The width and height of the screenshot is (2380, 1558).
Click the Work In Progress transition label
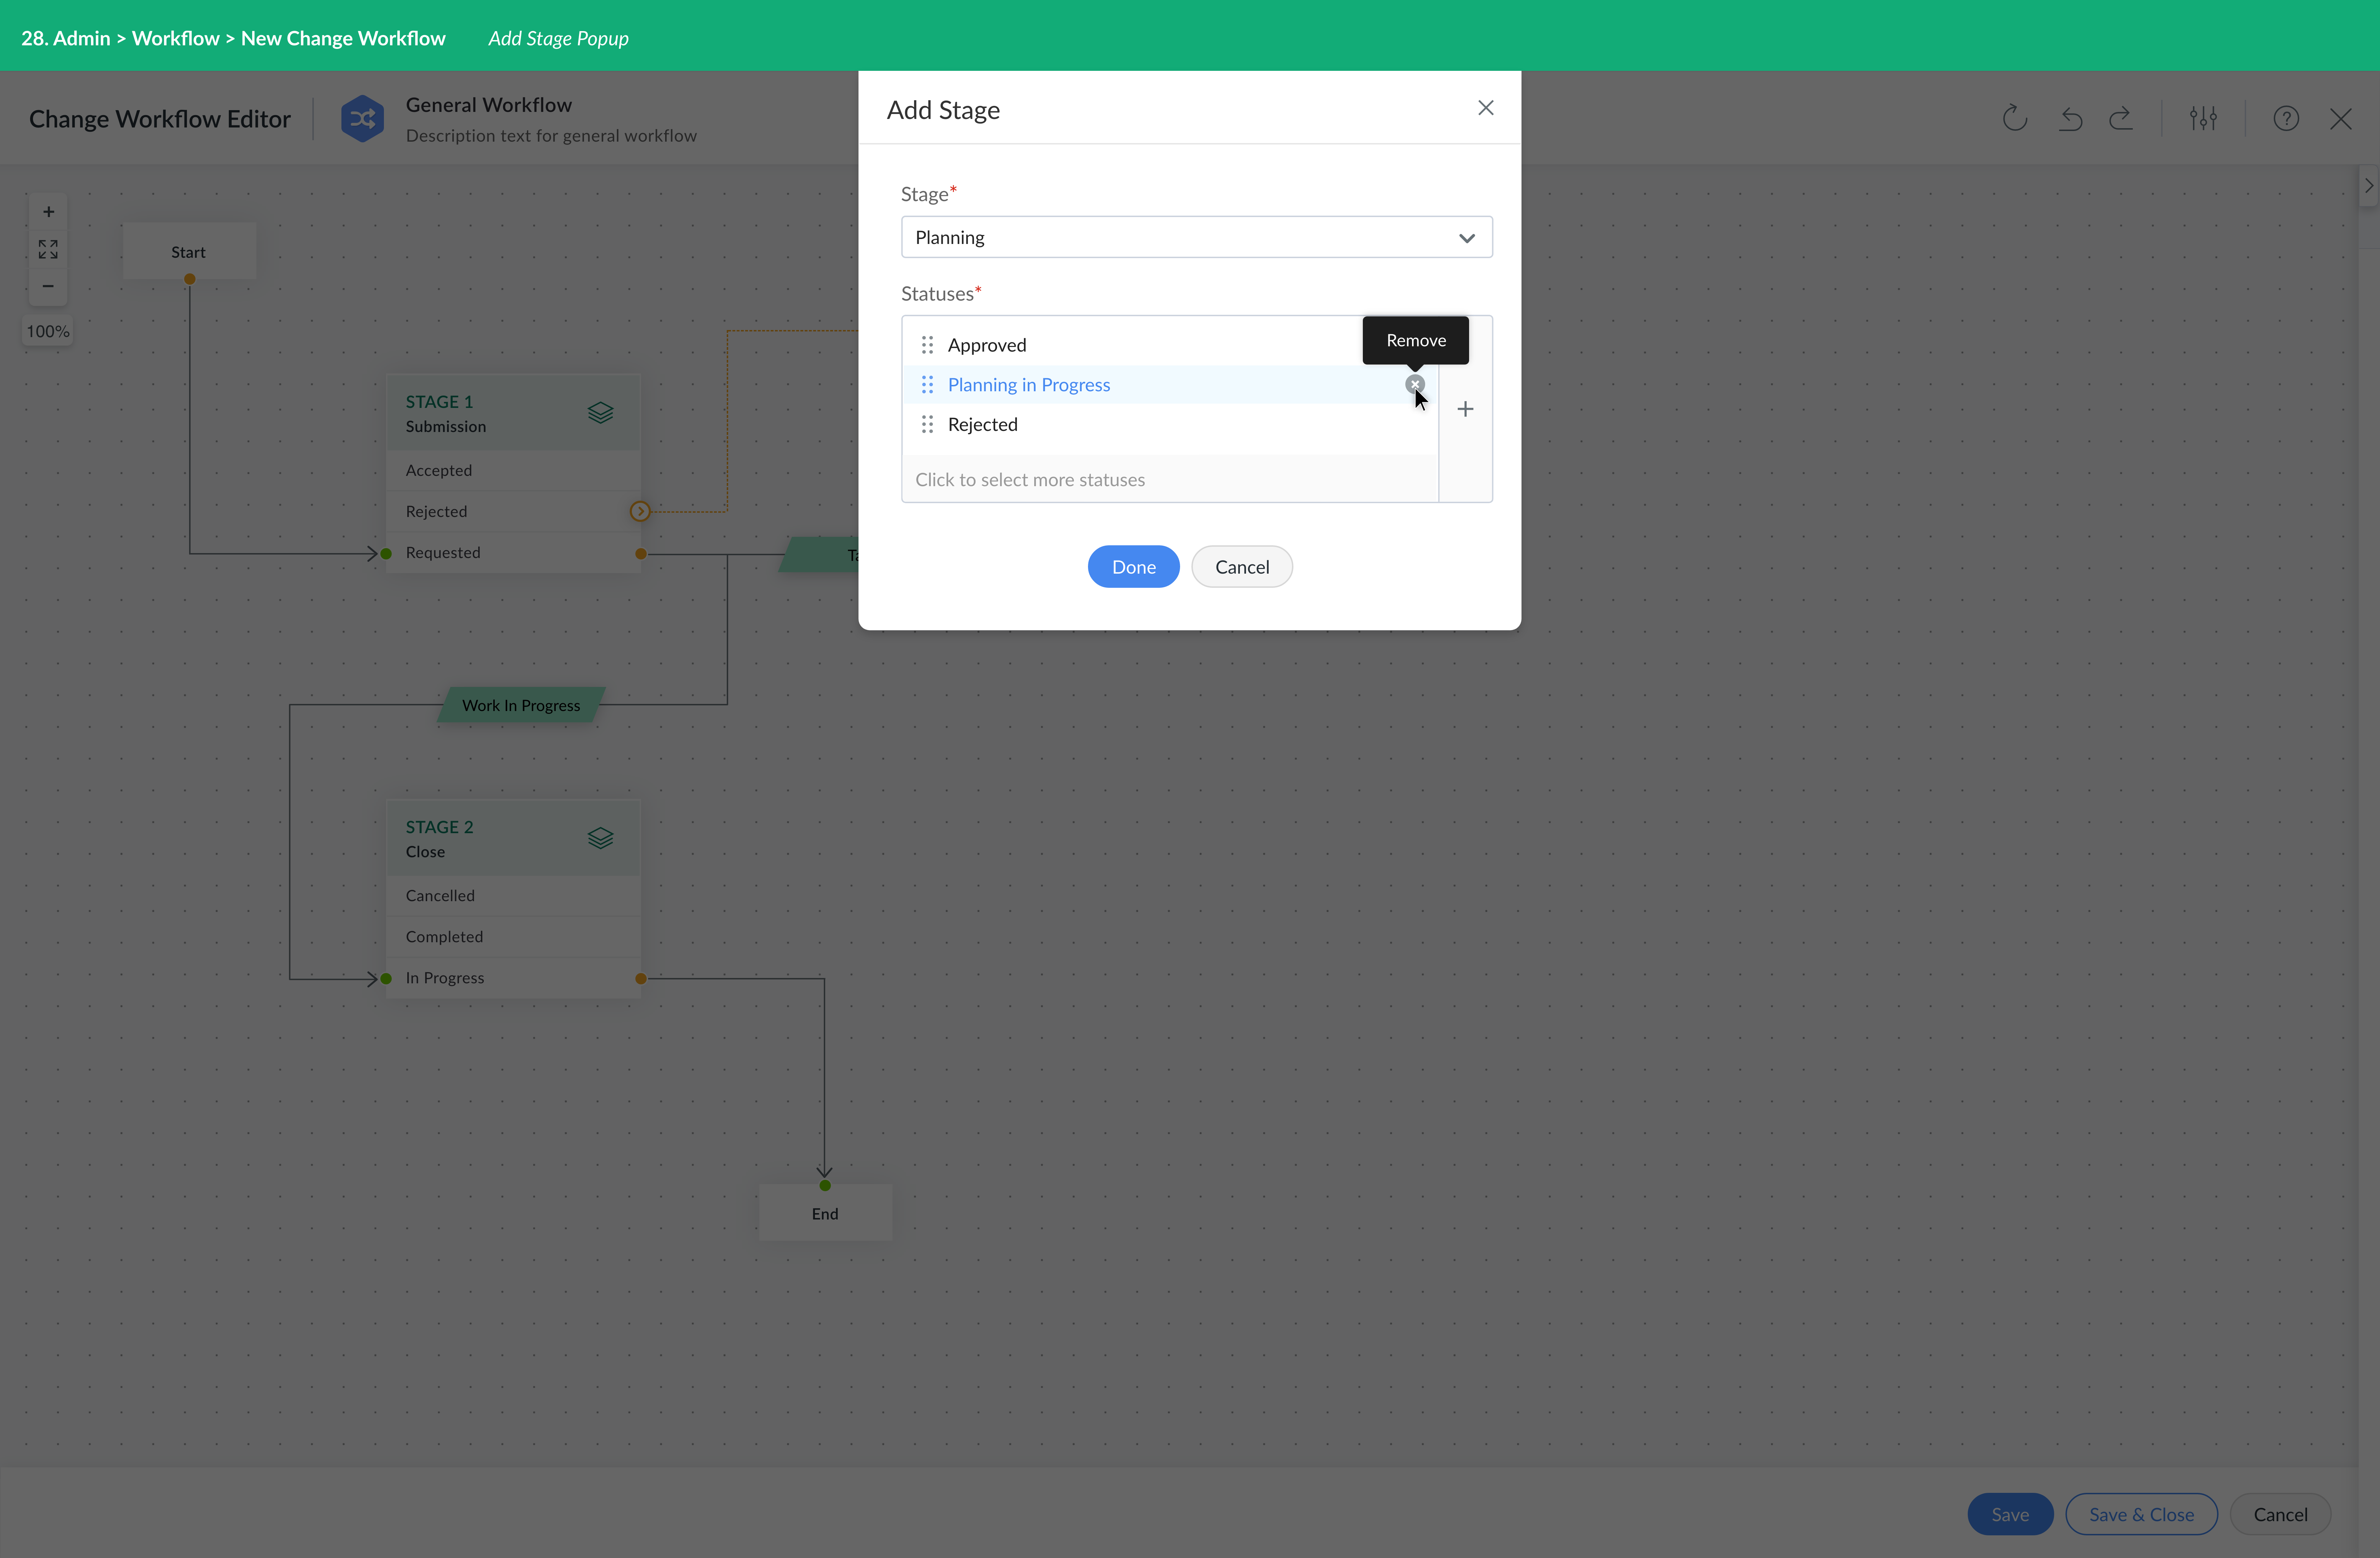click(x=521, y=705)
